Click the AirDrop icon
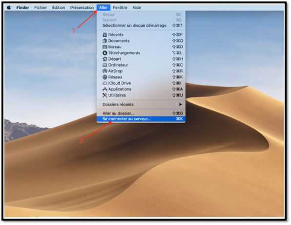 [105, 71]
